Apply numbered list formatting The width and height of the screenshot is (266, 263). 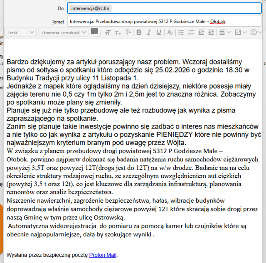point(191,32)
